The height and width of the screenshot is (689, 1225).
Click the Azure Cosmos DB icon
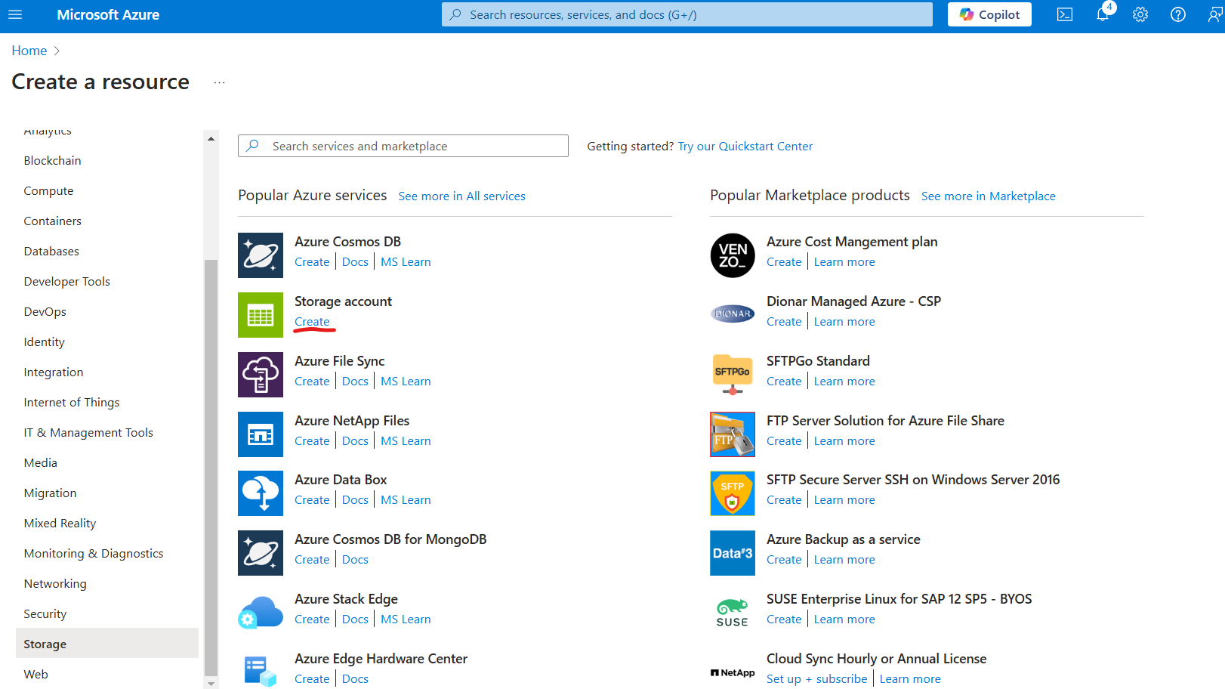261,255
